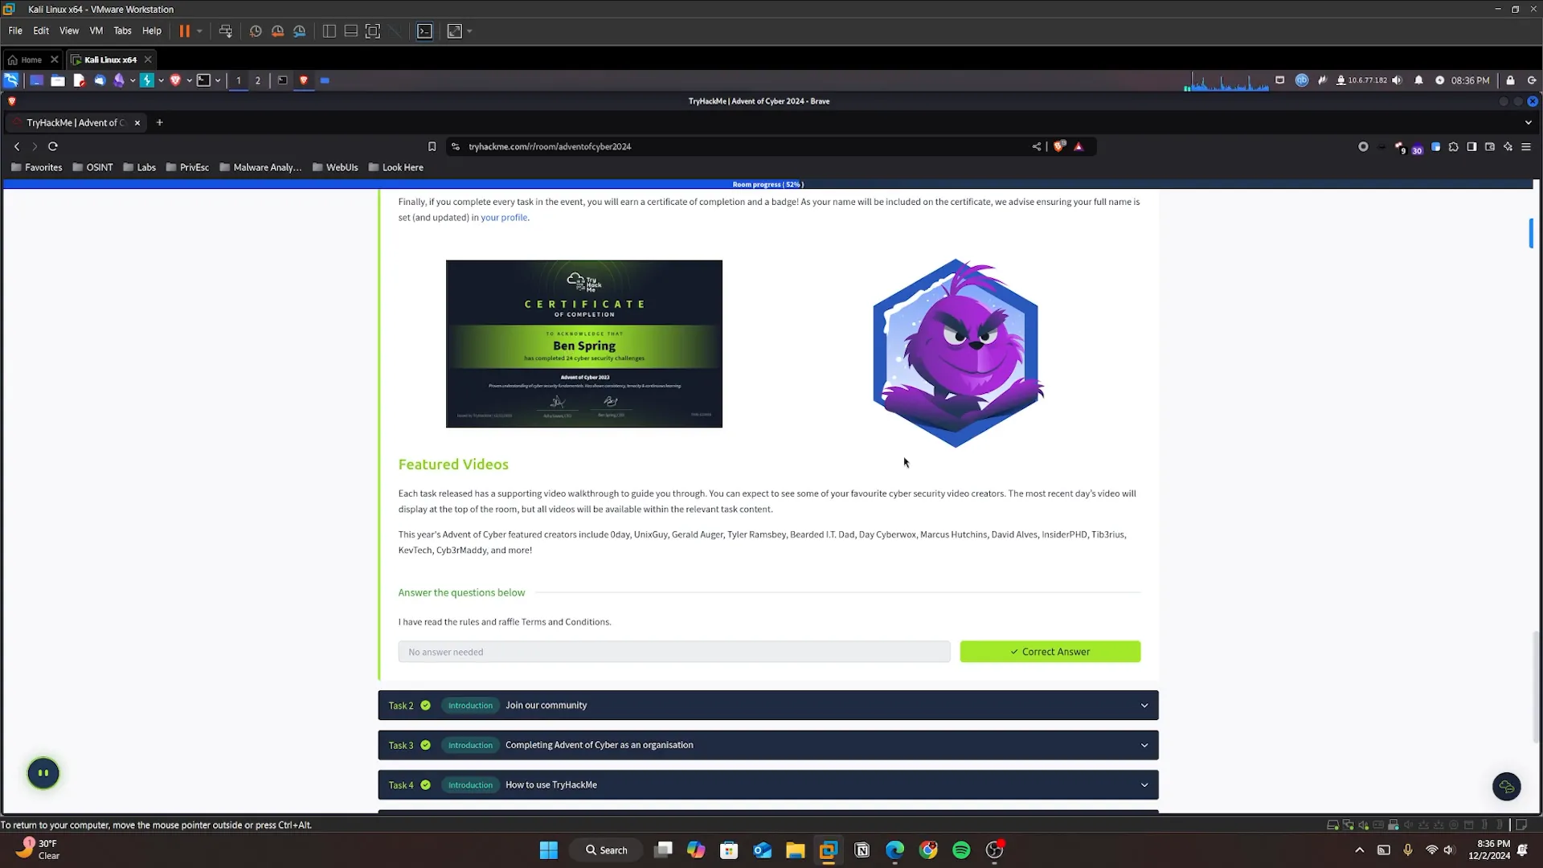Open the WebUIs bookmark folder

click(335, 167)
